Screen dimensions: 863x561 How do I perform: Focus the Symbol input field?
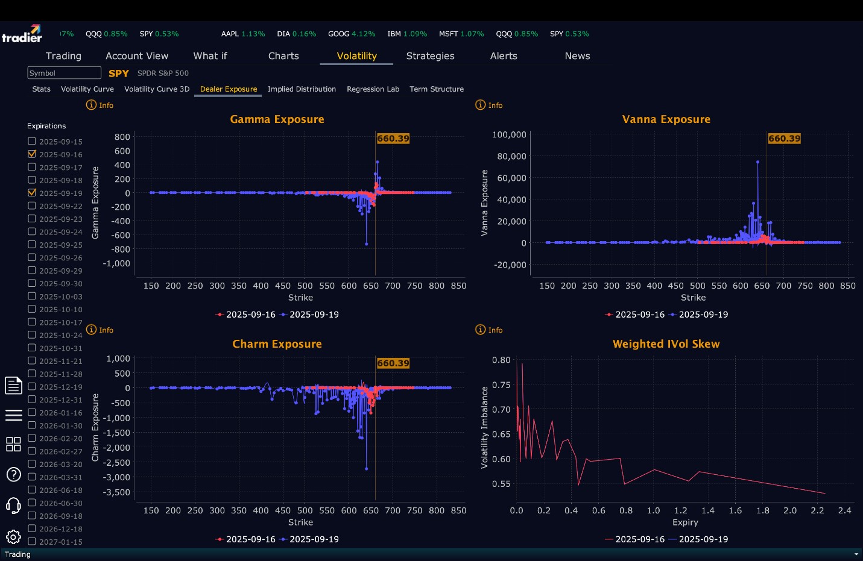point(64,73)
